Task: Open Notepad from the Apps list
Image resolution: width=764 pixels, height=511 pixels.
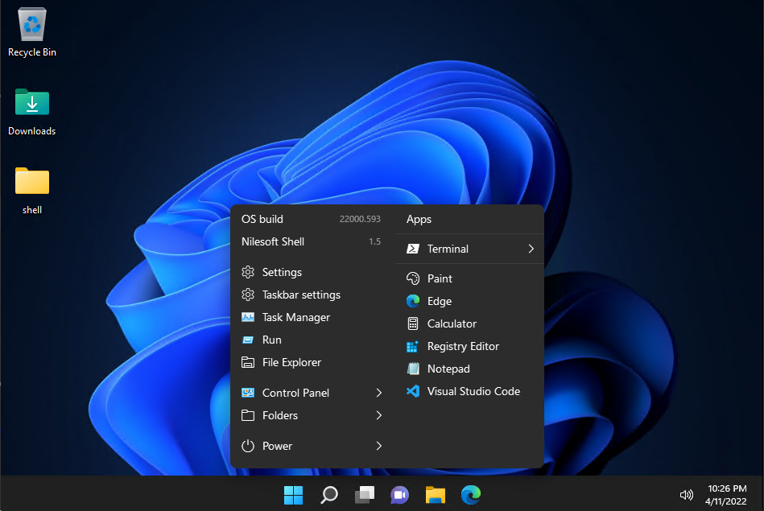Action: pos(448,369)
